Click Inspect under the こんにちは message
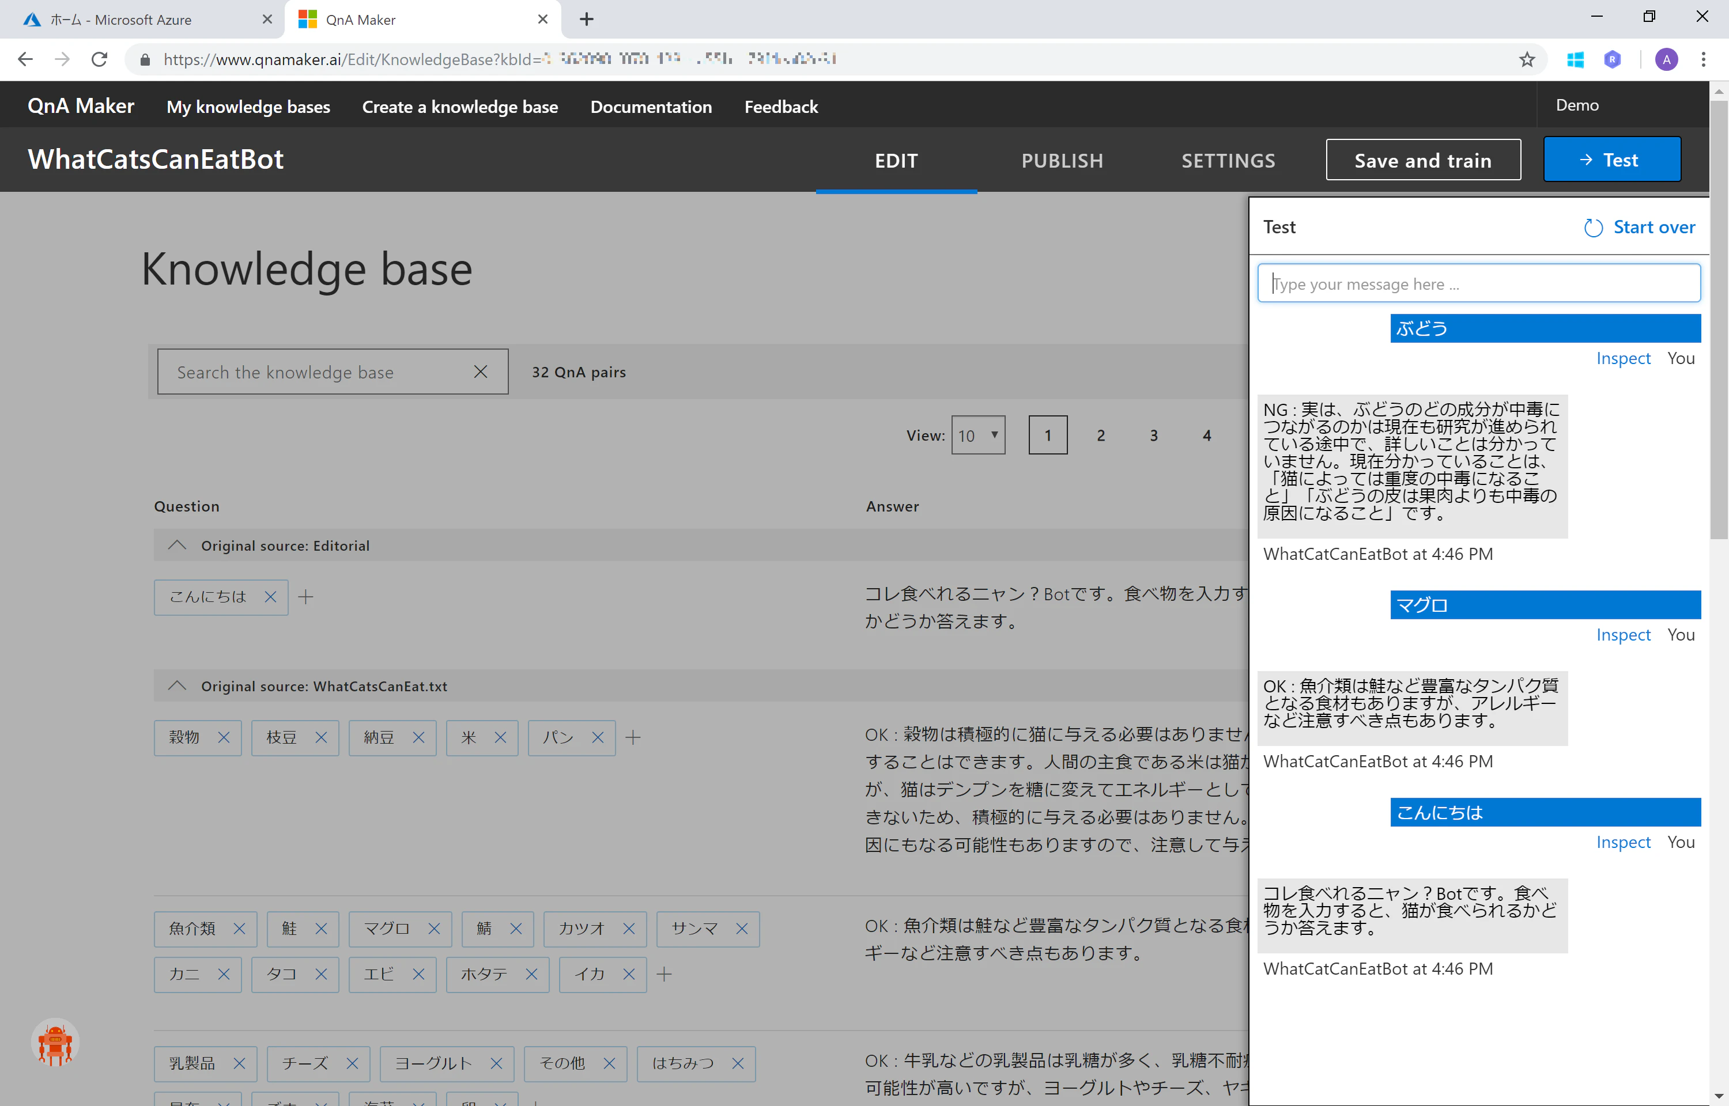 (1624, 842)
